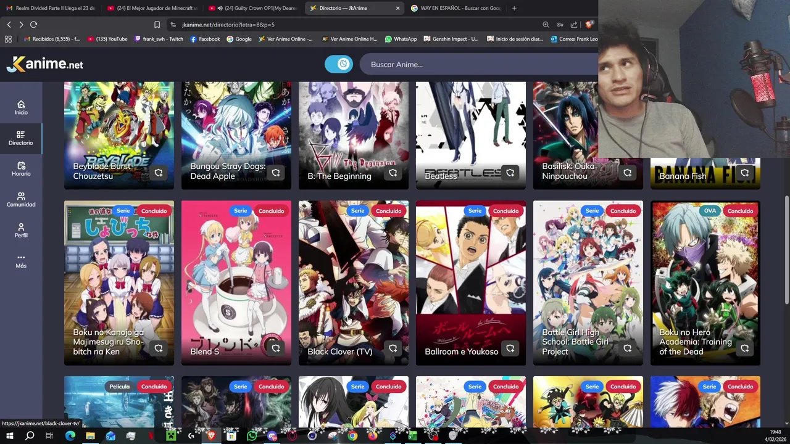Open the Directorio sidebar icon

coord(21,138)
